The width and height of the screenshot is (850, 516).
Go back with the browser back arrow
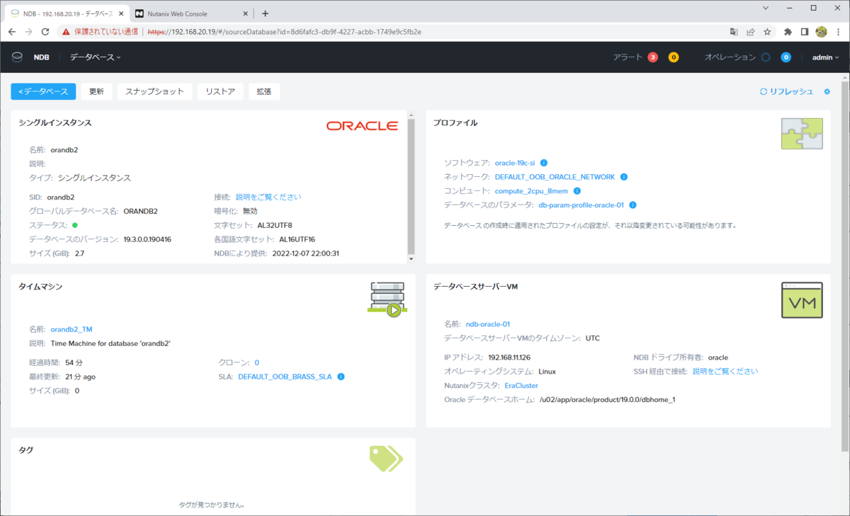point(12,32)
